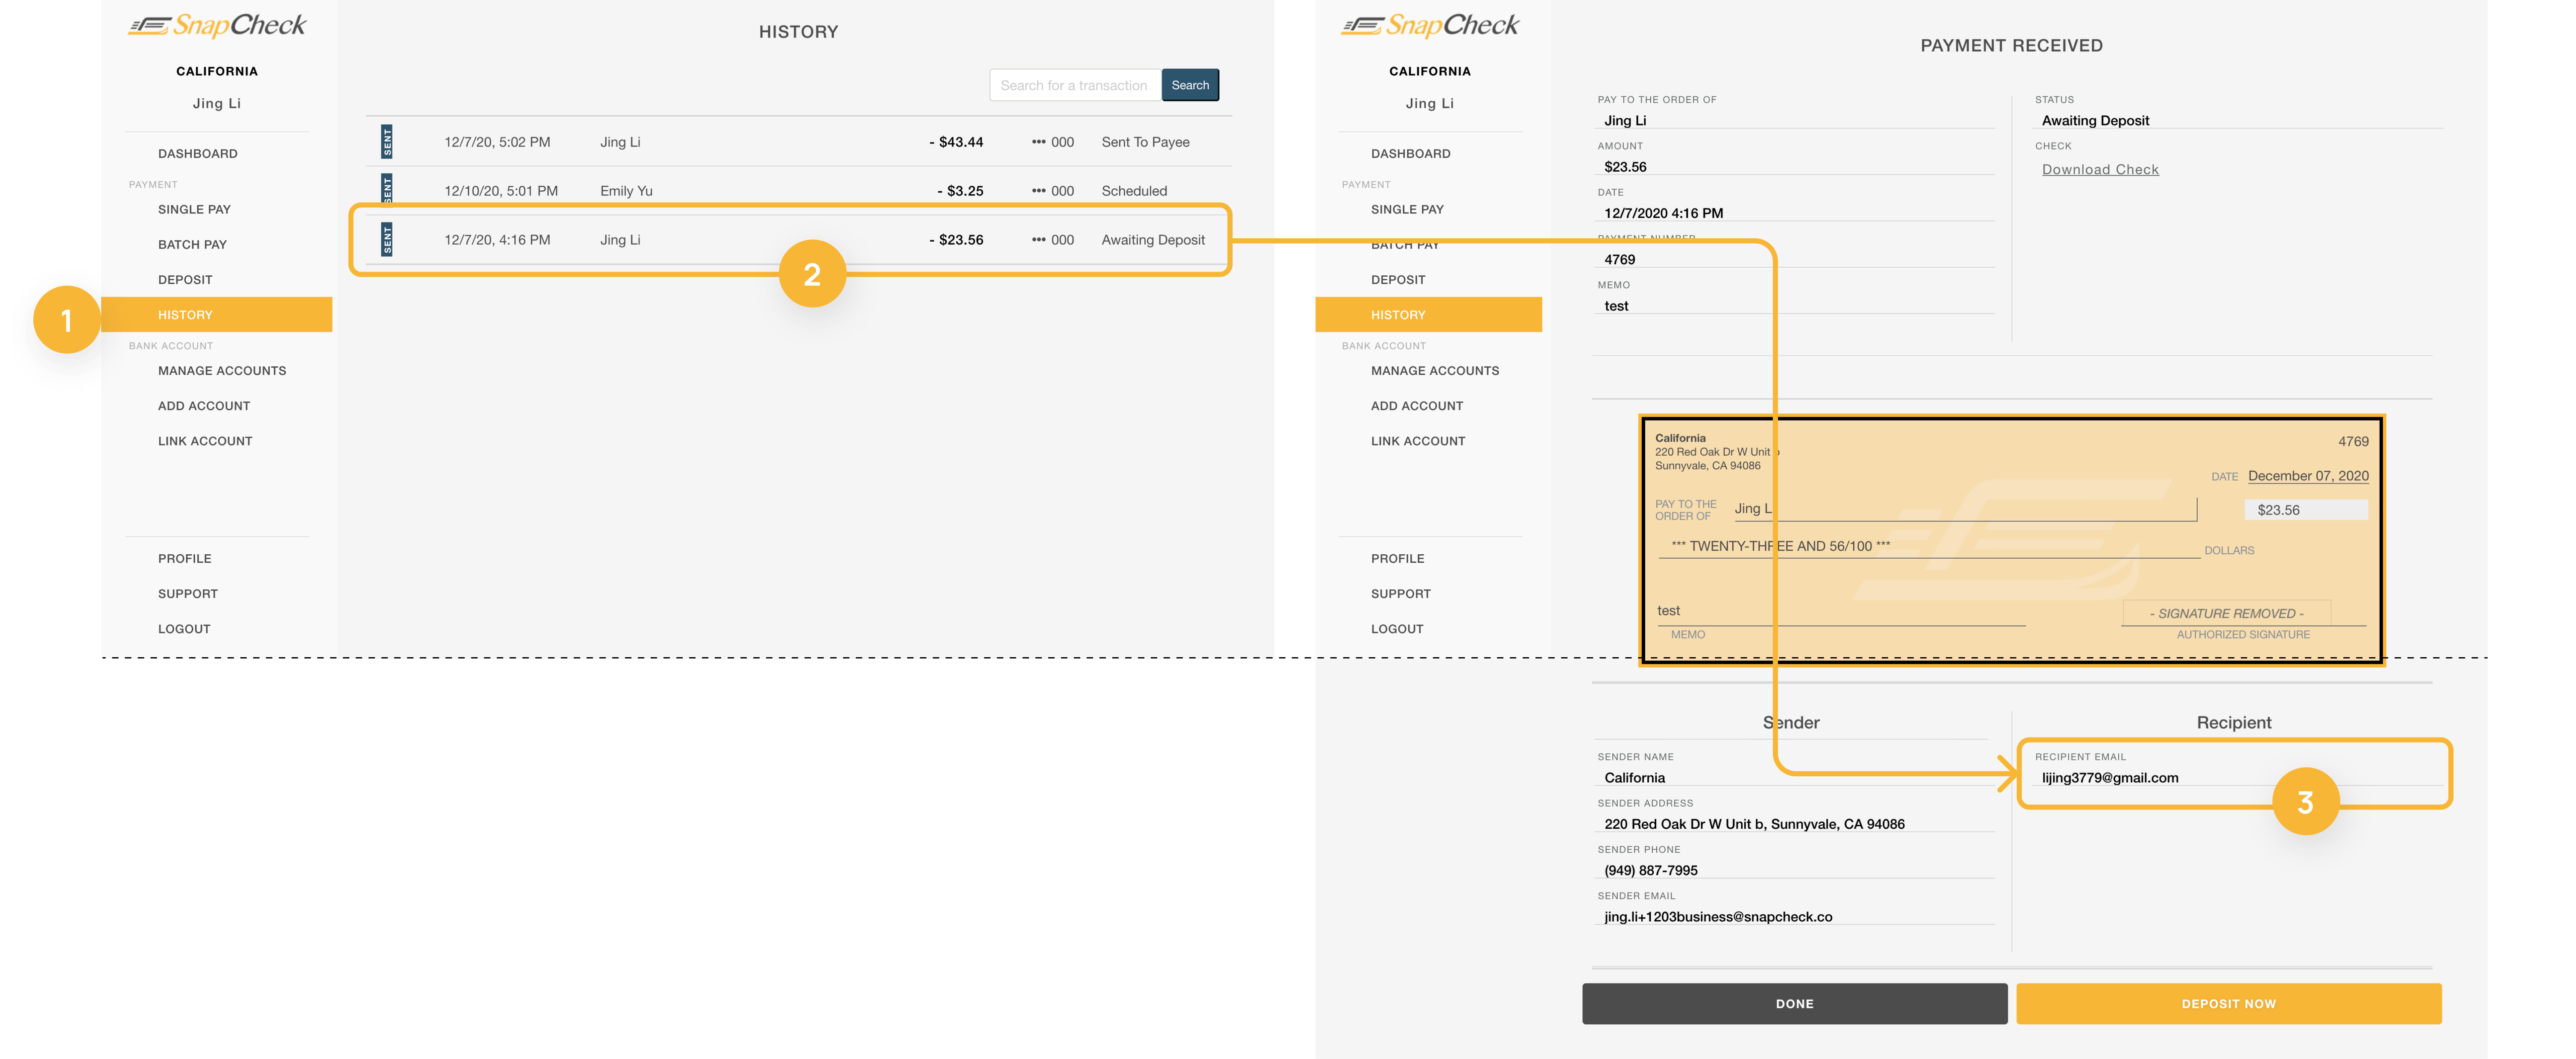The image size is (2576, 1059).
Task: Click the numbered step 2 circle marker
Action: pos(812,274)
